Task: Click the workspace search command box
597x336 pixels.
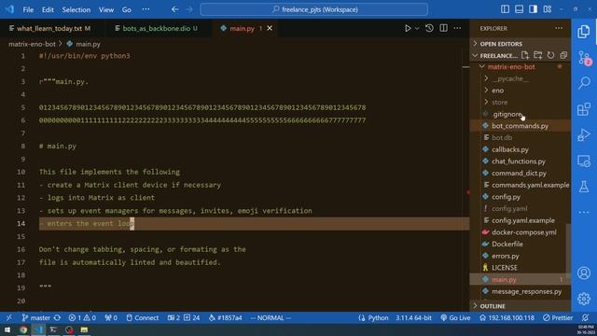Action: pyautogui.click(x=313, y=9)
